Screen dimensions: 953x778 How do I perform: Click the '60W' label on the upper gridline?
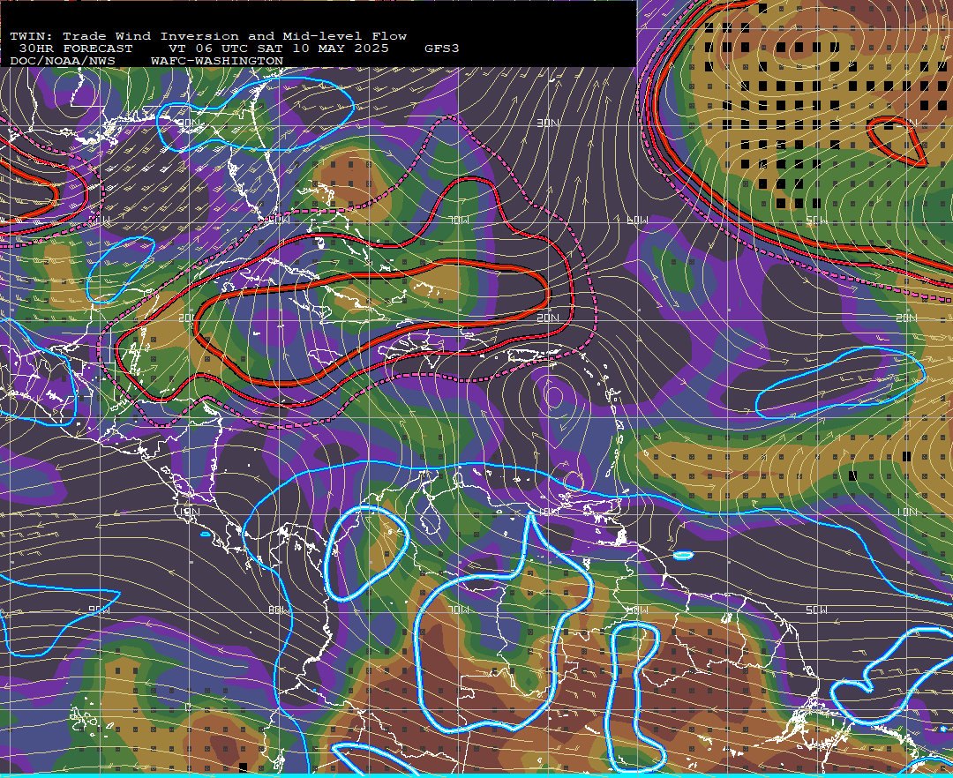pos(637,220)
